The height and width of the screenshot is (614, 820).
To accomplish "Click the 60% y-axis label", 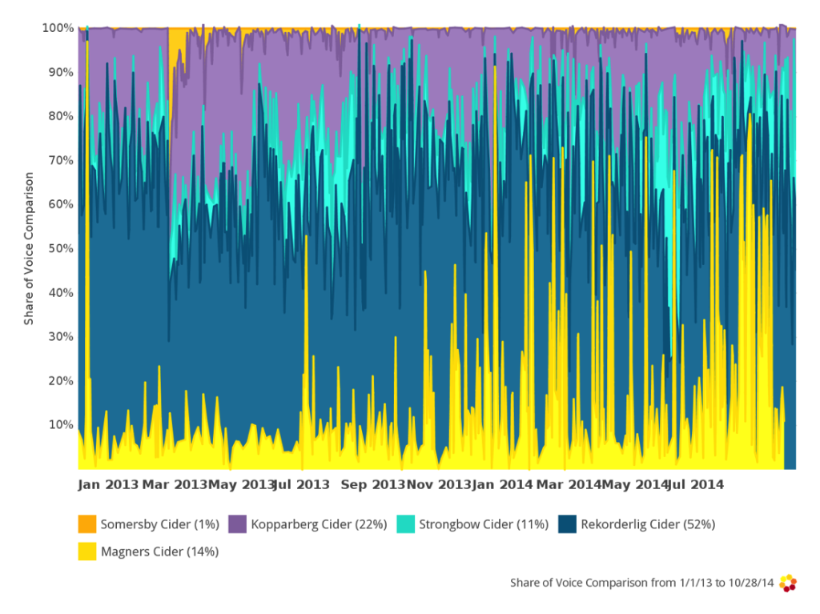I will [x=61, y=204].
